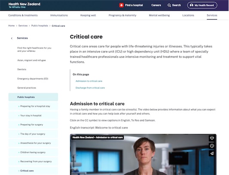The height and width of the screenshot is (175, 229).
Task: Open Services heading in sidebar
Action: (x=22, y=38)
